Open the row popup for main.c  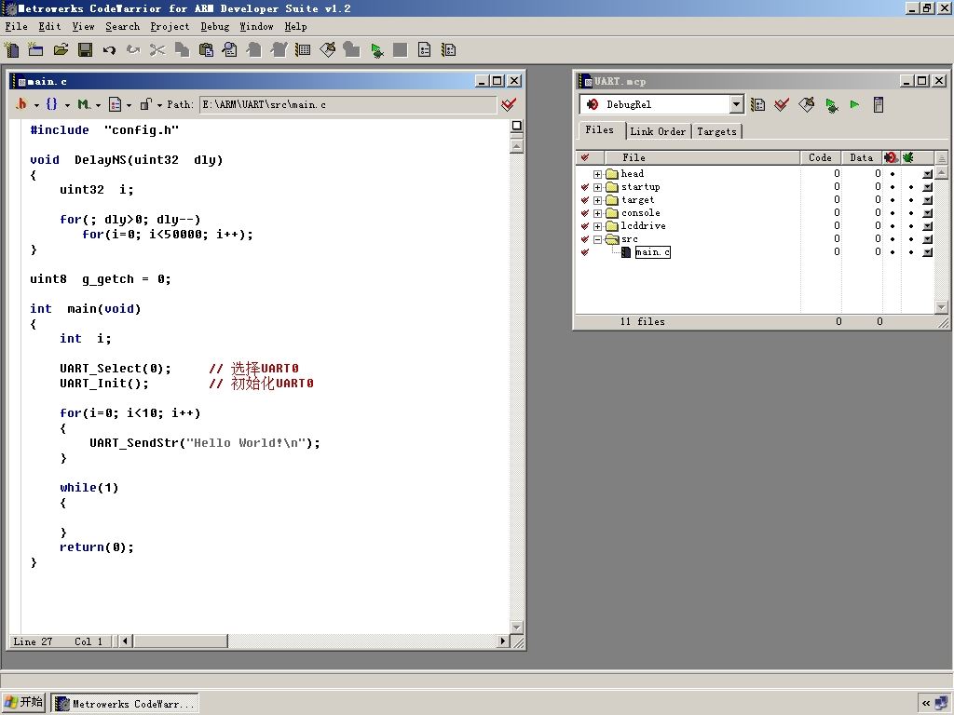(927, 252)
